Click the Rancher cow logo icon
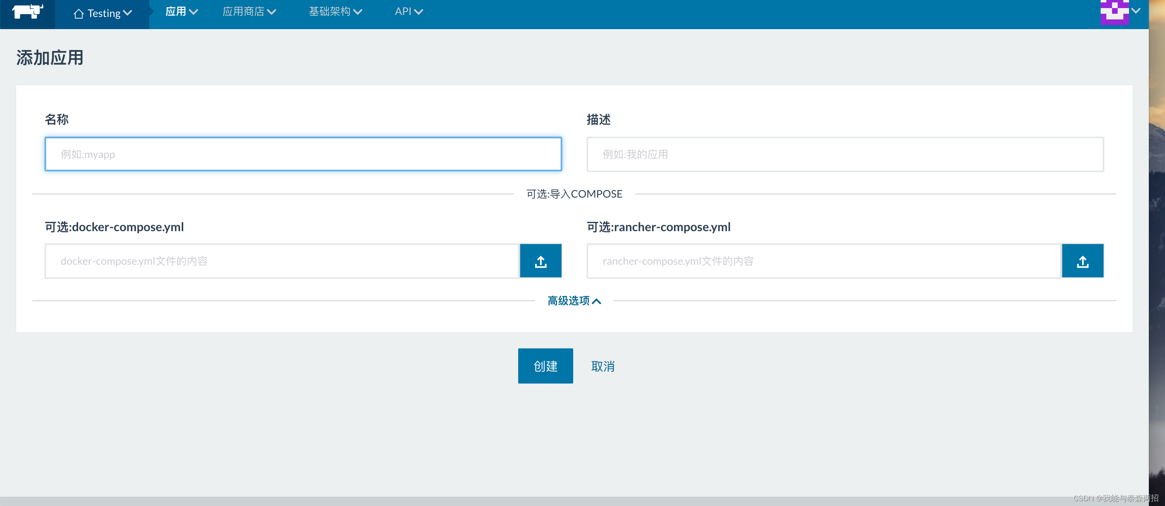Screen dimensions: 1165x506 [x=28, y=11]
